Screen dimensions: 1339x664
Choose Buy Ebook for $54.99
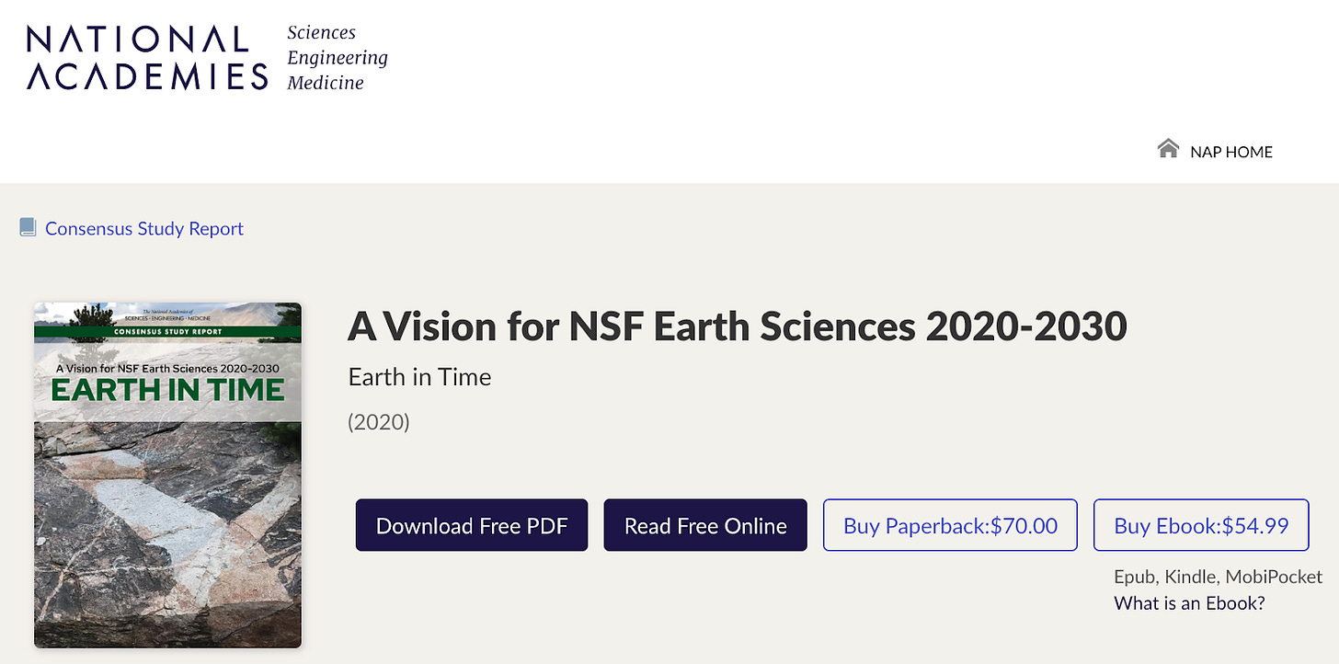click(x=1201, y=525)
